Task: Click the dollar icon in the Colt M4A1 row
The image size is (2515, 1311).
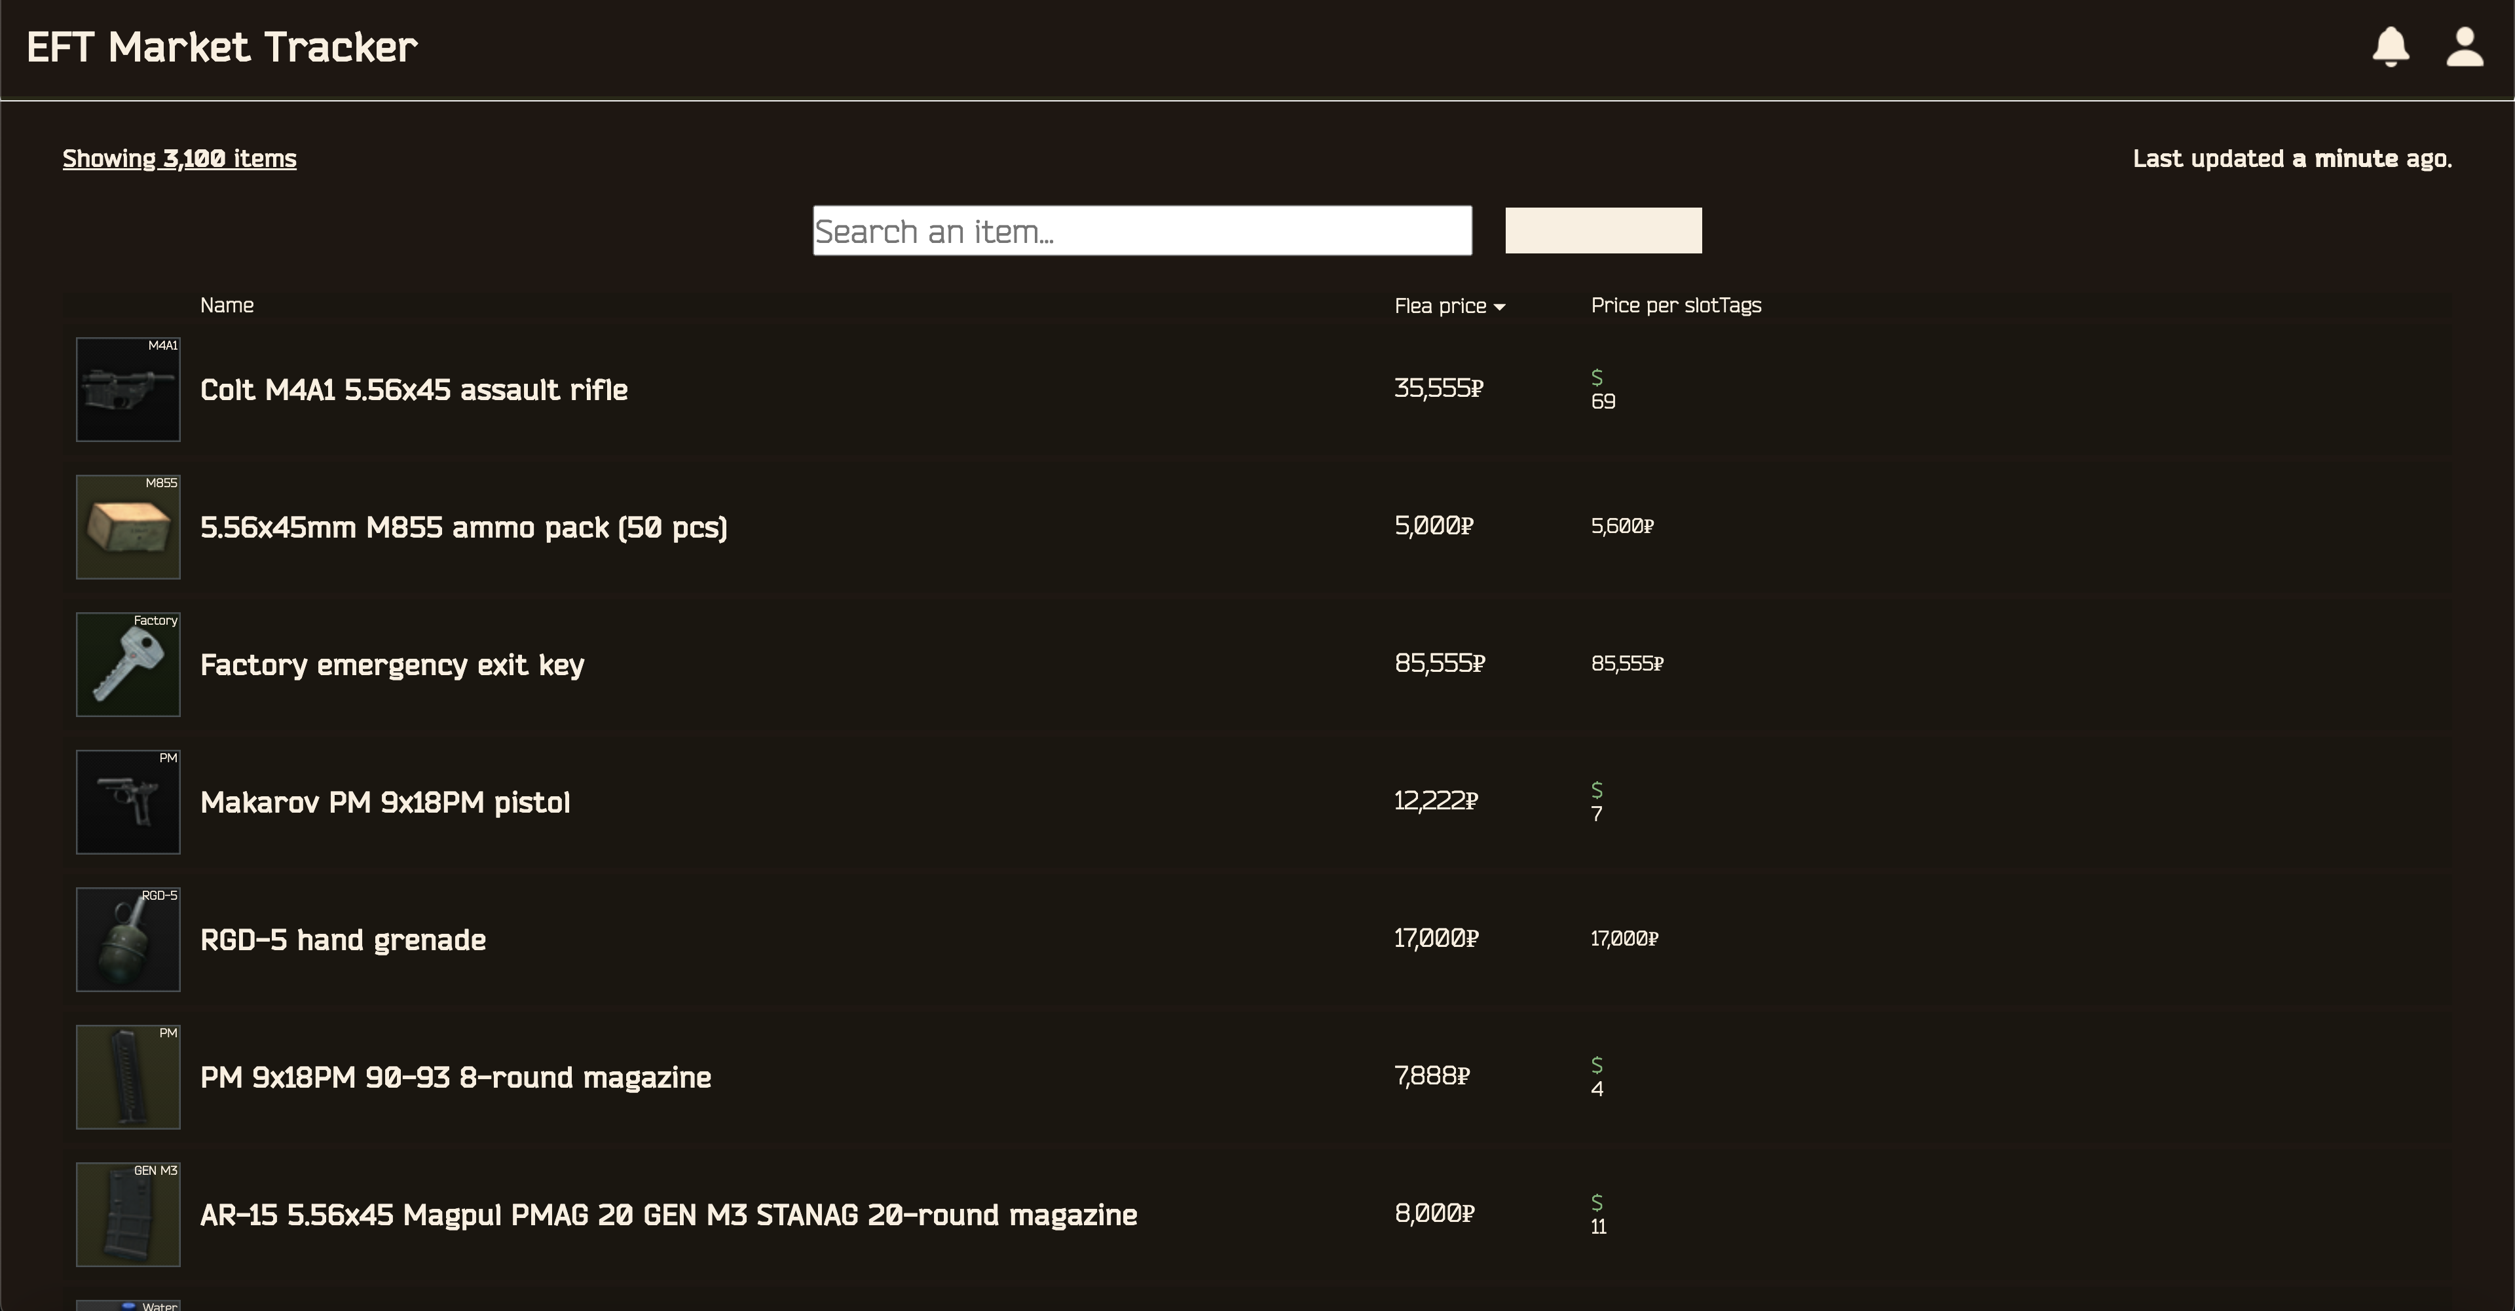Action: click(1597, 377)
